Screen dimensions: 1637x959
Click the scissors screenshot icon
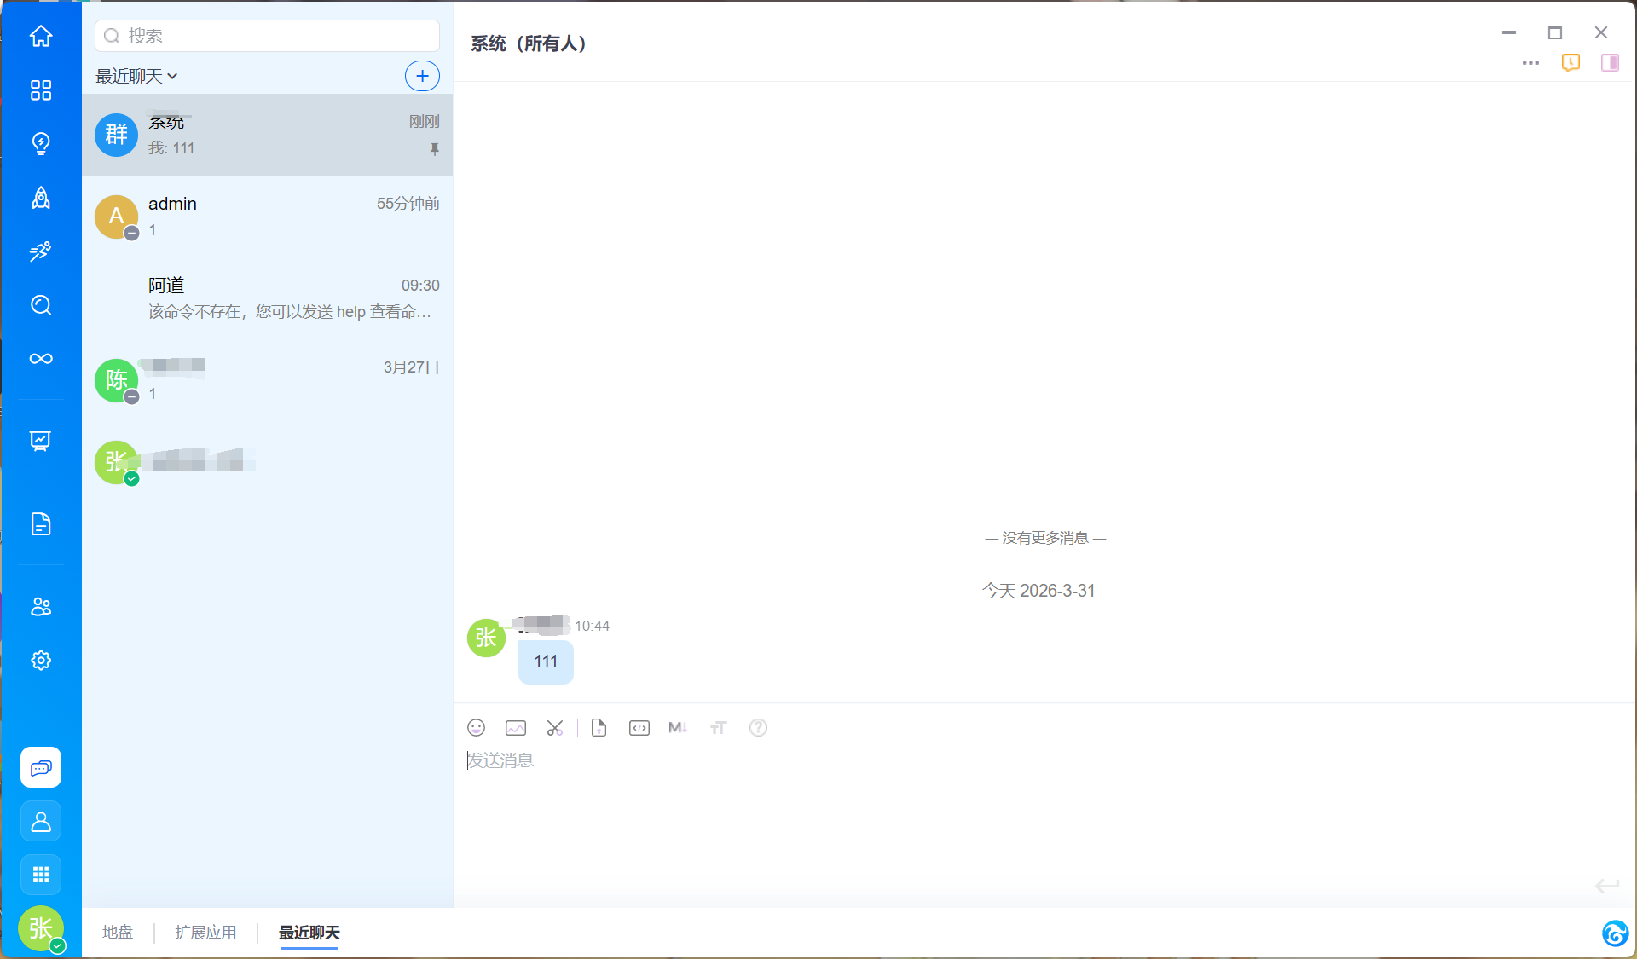coord(555,727)
